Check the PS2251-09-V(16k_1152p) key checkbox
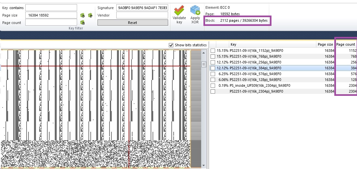 213,51
